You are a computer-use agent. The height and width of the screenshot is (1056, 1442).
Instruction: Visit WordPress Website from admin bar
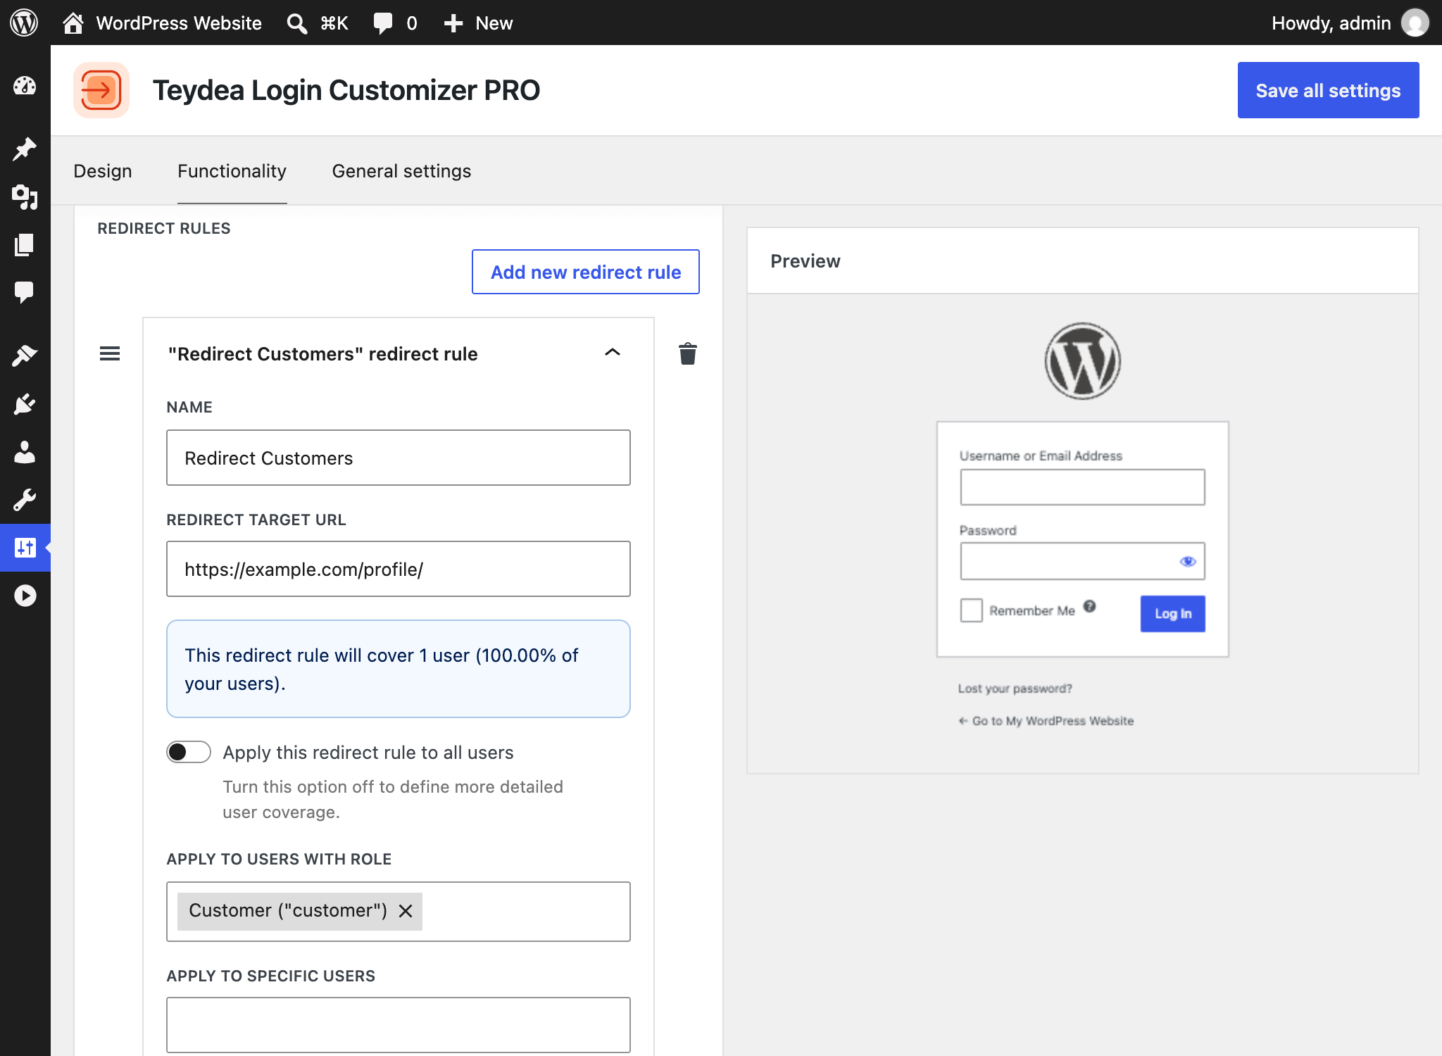(x=163, y=23)
